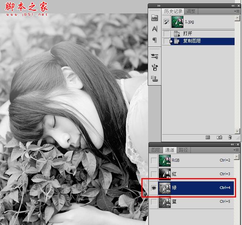The width and height of the screenshot is (242, 225).
Task: Open the Mini Bridge panel icon
Action: point(154,18)
